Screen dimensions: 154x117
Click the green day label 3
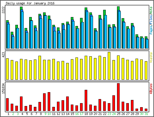coord(18,114)
